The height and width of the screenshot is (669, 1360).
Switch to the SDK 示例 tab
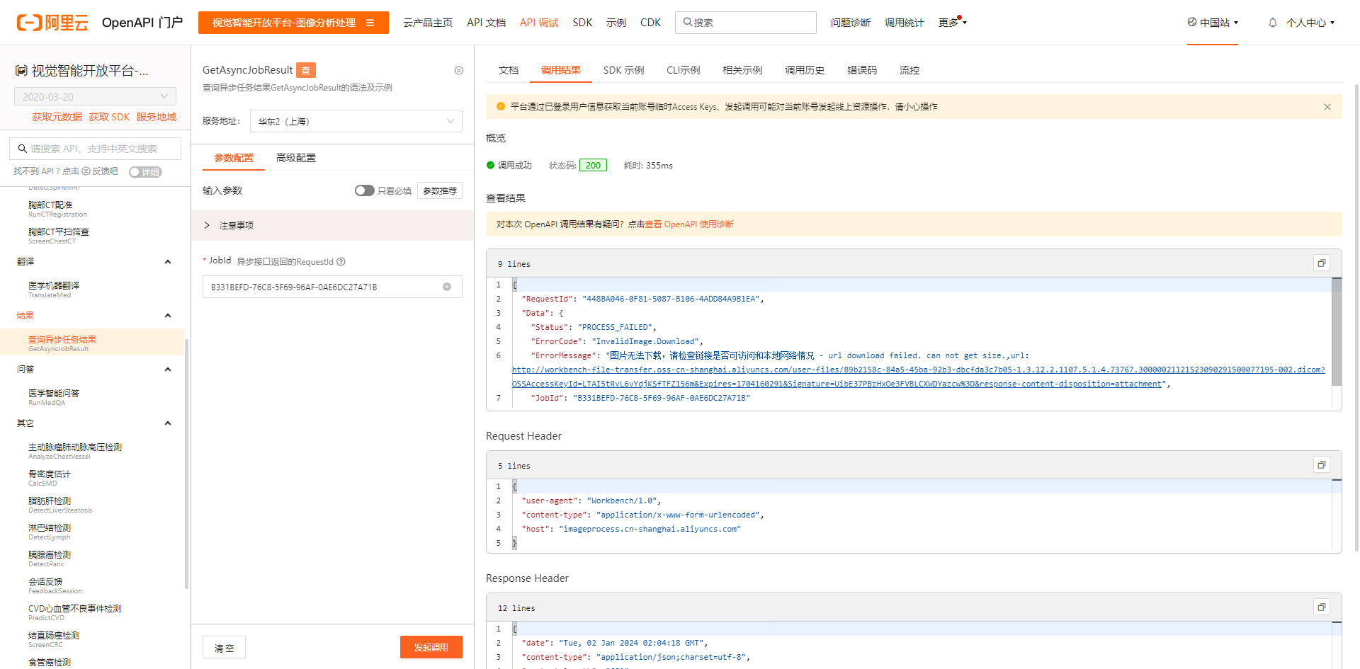623,70
